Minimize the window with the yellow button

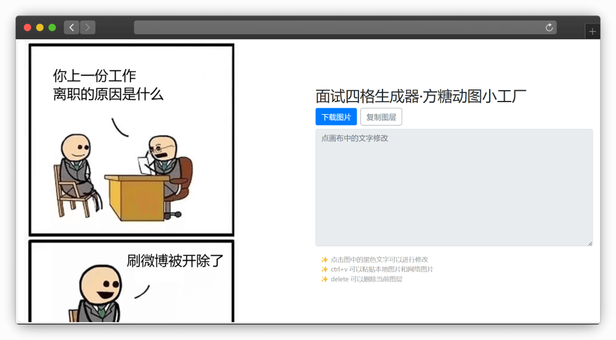[x=40, y=28]
